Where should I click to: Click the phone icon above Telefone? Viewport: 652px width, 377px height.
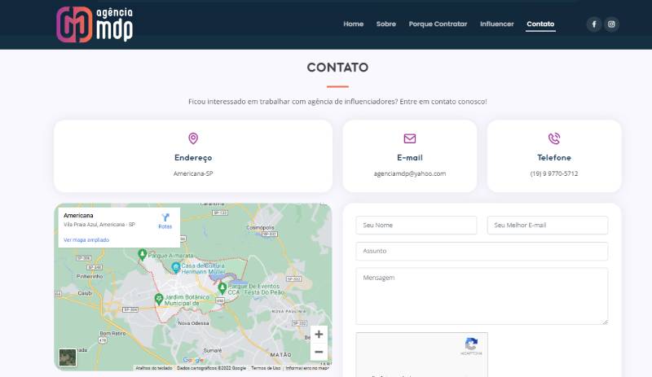(554, 138)
